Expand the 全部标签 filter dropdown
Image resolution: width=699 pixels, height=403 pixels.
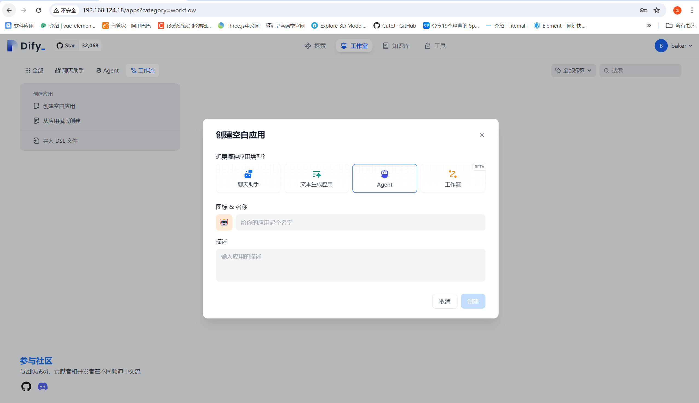573,71
